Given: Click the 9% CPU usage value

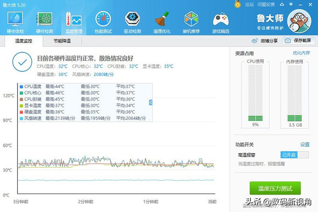Looking at the screenshot, I should [x=255, y=124].
